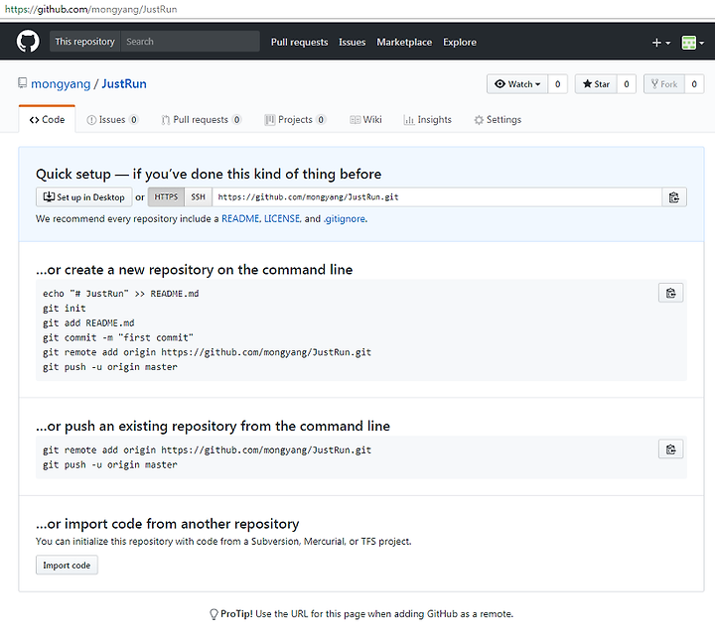Open the Insights tab
Viewport: 715px width, 636px height.
coord(427,120)
